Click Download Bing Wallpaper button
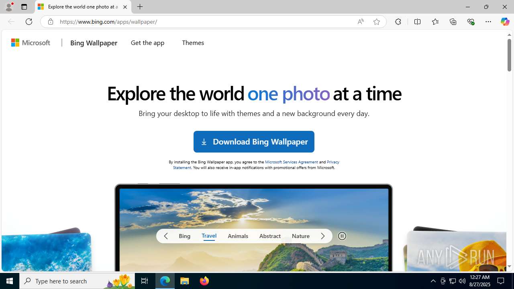Screen dimensions: 514x289 254,142
